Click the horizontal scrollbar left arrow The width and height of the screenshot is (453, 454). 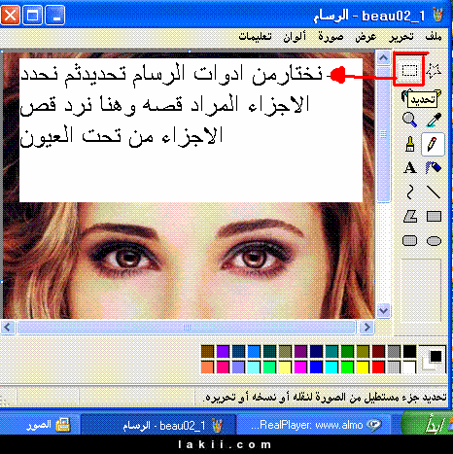8,327
